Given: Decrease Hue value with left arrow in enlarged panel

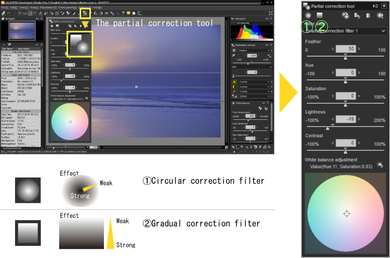Looking at the screenshot, I should point(333,73).
